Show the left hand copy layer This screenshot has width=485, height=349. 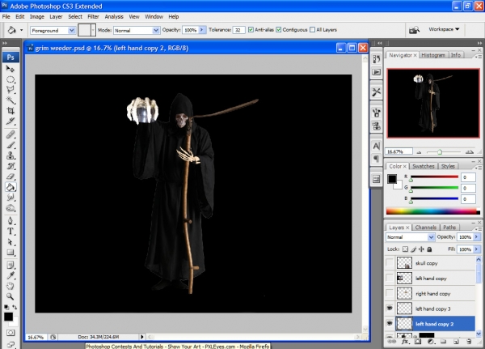[390, 279]
